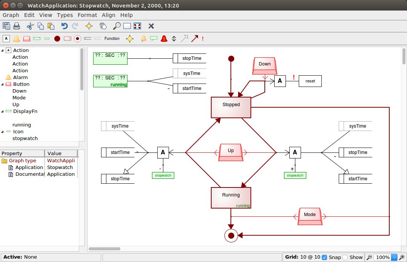Click the horizontal scrollbar under the diagram canvas

click(x=104, y=249)
